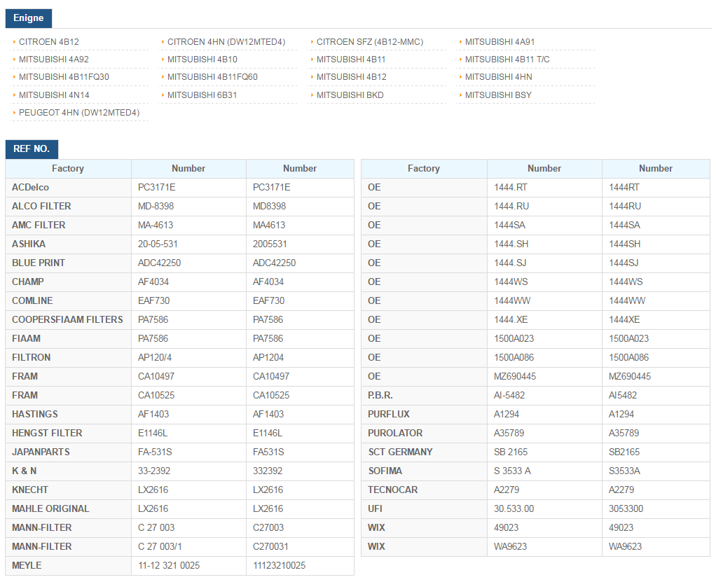Open the CITROEN 4B12 engine link
The height and width of the screenshot is (582, 716).
click(49, 42)
